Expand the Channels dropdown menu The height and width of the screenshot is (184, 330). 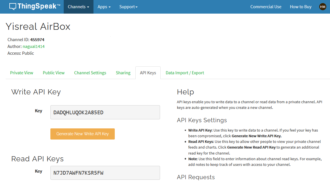[x=78, y=7]
